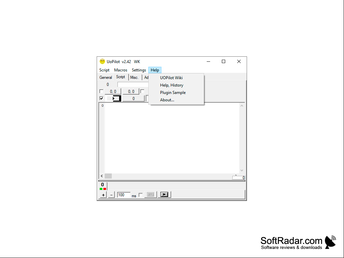Click the pause script button

[150, 195]
